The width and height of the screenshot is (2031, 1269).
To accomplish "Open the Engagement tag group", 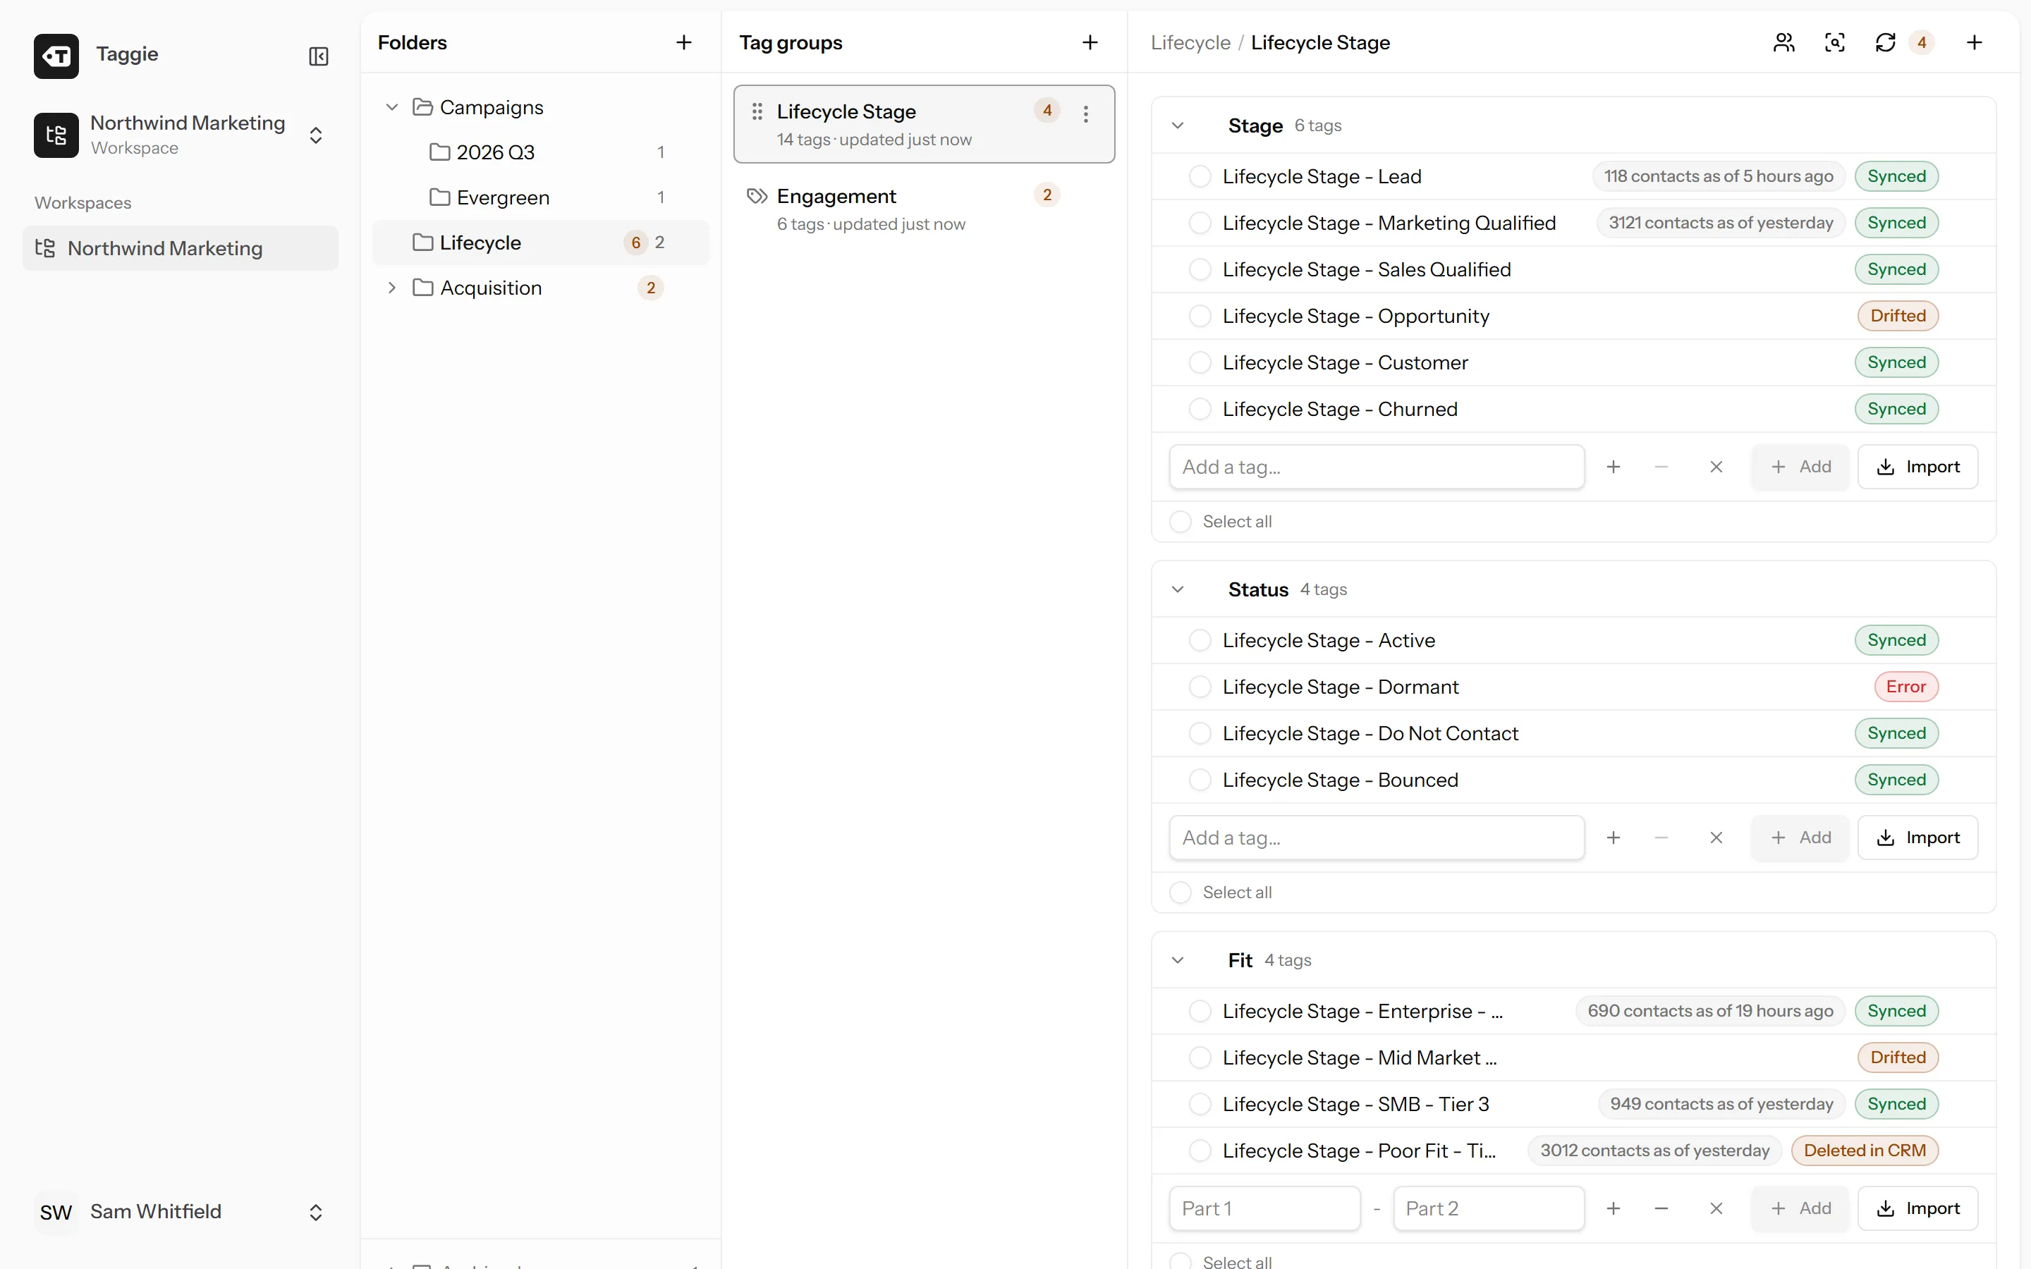I will 924,209.
